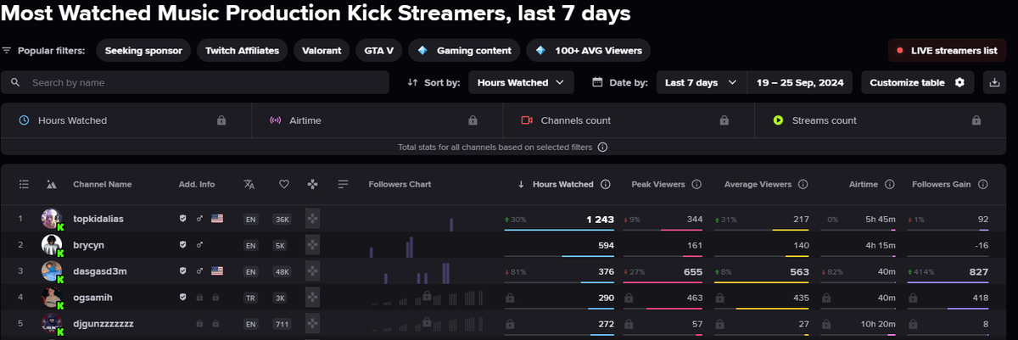Screen dimensions: 1018x340
Task: Click info icon beside Average Viewers header
Action: [803, 184]
